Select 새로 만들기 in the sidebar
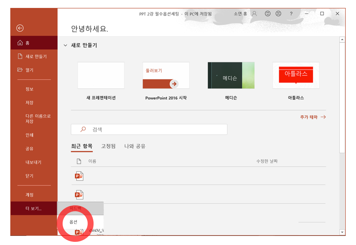The height and width of the screenshot is (245, 356). click(34, 56)
